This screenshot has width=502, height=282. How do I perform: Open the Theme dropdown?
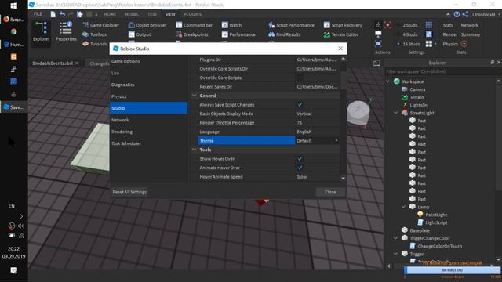[x=317, y=141]
